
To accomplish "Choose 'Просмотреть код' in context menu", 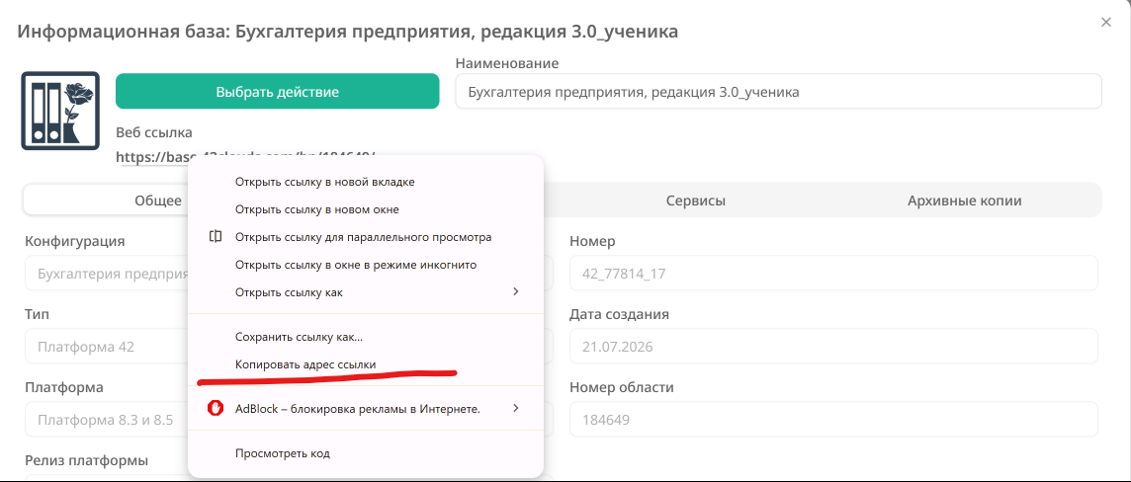I will point(365,453).
